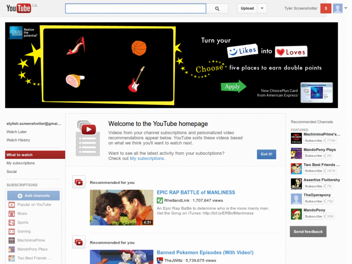Select What to watch tab

(35, 155)
